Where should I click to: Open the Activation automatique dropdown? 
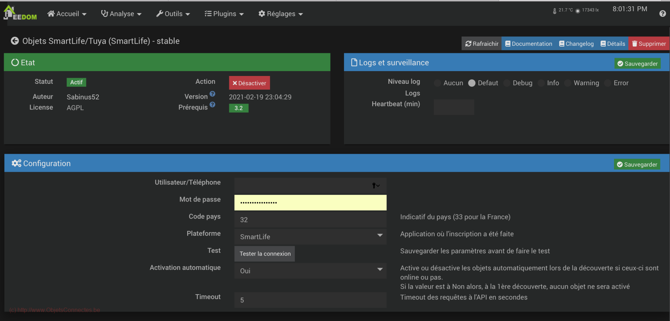pos(310,271)
